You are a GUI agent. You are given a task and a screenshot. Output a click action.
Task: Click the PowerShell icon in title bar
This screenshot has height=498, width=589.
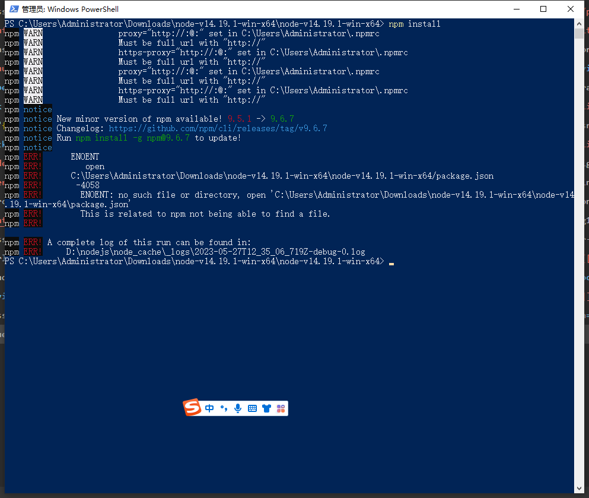point(14,9)
